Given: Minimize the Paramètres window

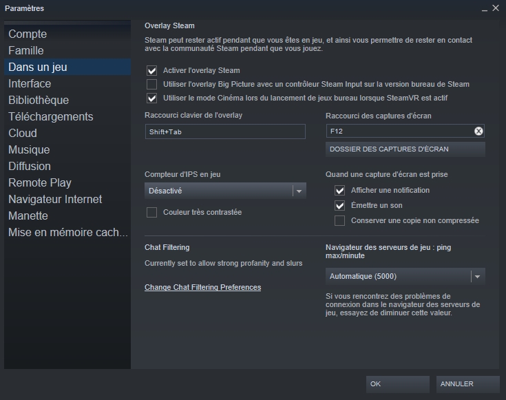Looking at the screenshot, I should click(x=485, y=9).
